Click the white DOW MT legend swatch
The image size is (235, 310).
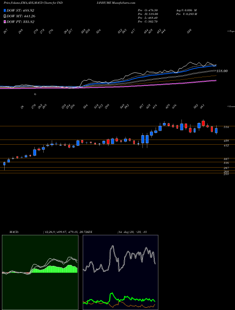pyautogui.click(x=5, y=16)
